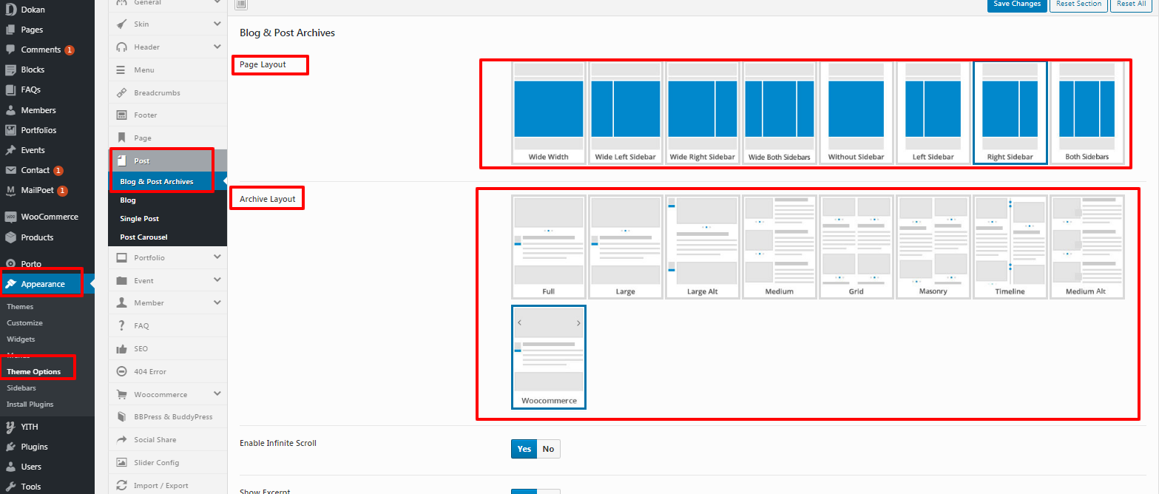
Task: Click the Contact envelope icon
Action: (x=10, y=170)
